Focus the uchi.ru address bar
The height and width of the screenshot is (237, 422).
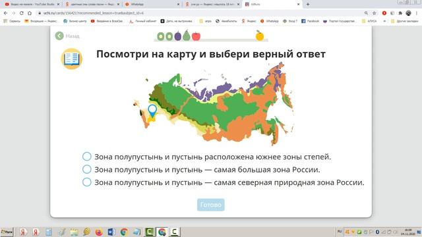[199, 13]
